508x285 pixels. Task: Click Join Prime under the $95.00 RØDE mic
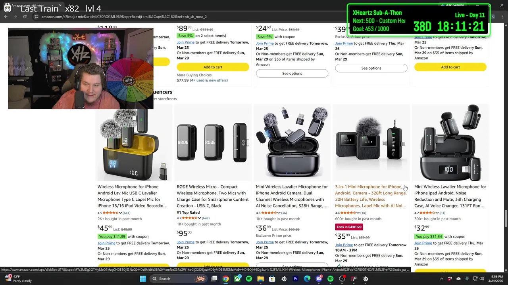185,242
